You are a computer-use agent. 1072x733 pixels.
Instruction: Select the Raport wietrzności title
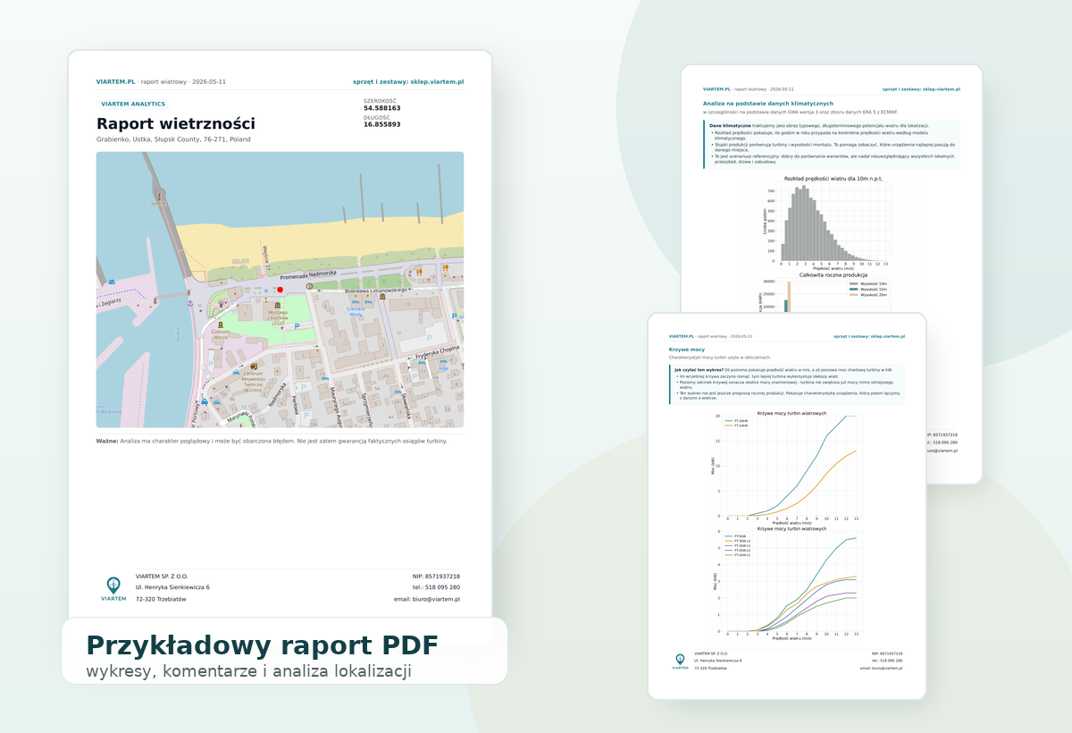click(176, 124)
